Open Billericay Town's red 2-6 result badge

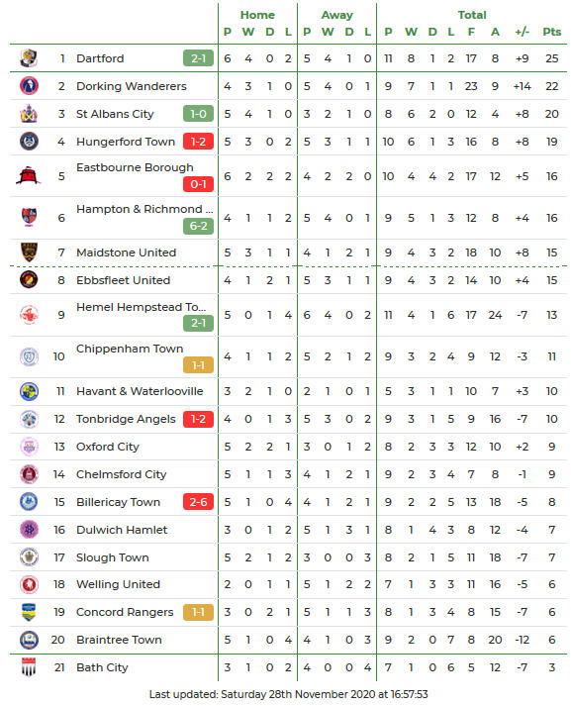[x=198, y=502]
